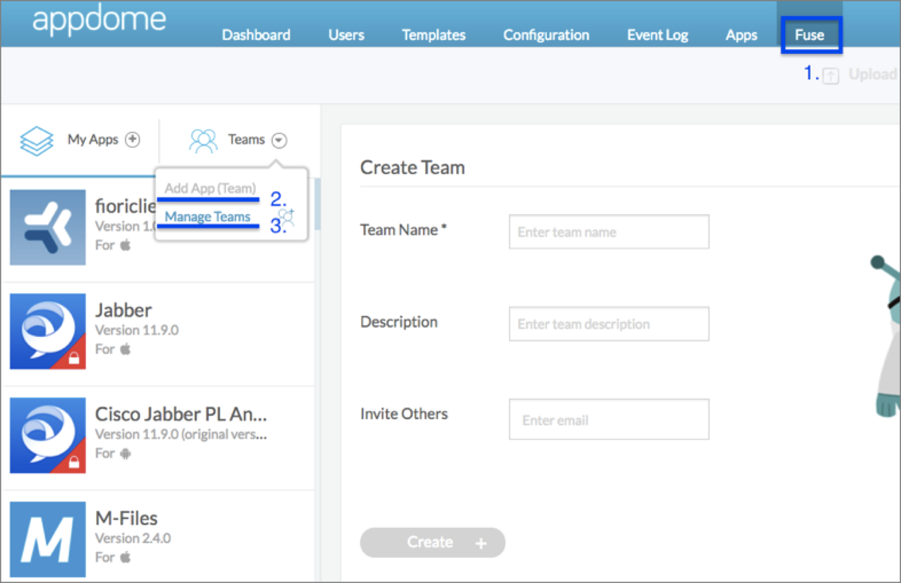Screen dimensions: 901x583
Task: Click the lock badge on Cisco Jabber icon
Action: coord(74,462)
